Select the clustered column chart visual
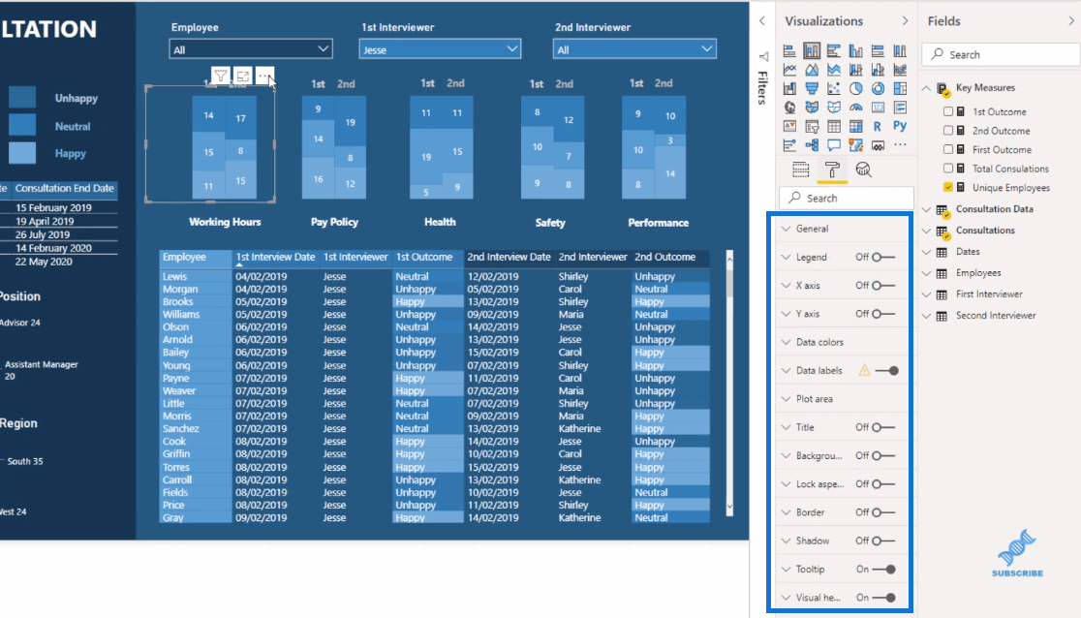Viewport: 1081px width, 618px height. (x=855, y=51)
